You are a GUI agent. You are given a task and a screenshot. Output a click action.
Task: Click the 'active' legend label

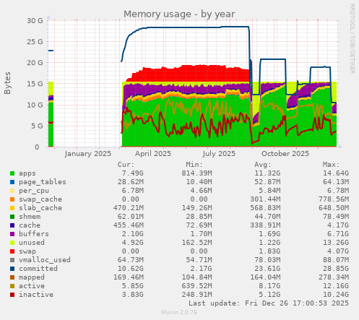click(x=32, y=286)
